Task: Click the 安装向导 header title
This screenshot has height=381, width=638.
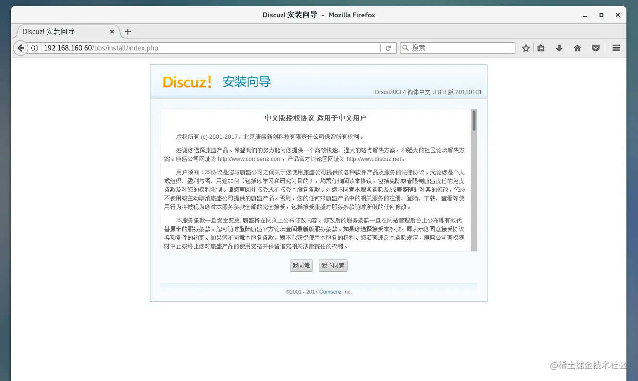Action: [x=247, y=82]
